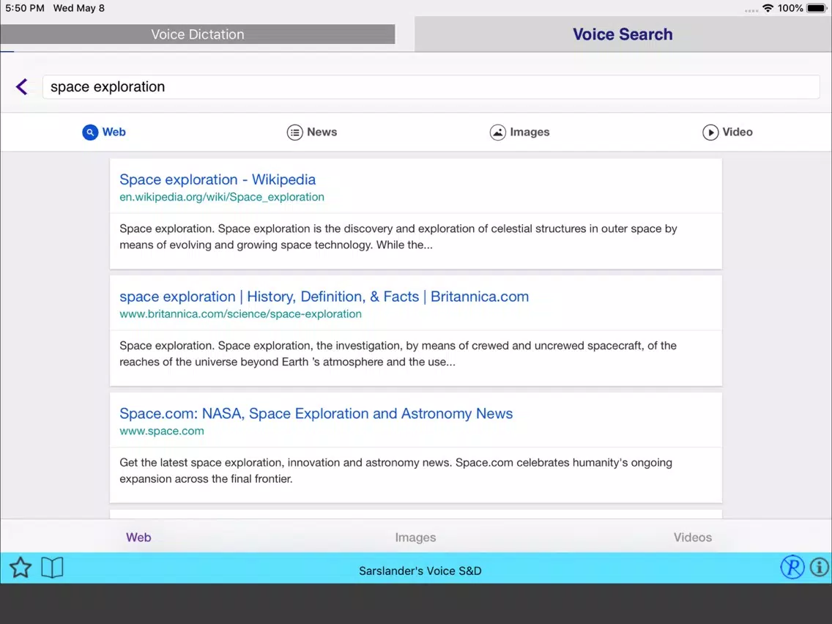The image size is (832, 624).
Task: Open the Britannica.com space exploration result
Action: (324, 297)
